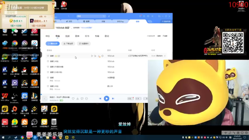Expand 更多版本 dropdown on first row
The image size is (249, 140).
(x=161, y=56)
